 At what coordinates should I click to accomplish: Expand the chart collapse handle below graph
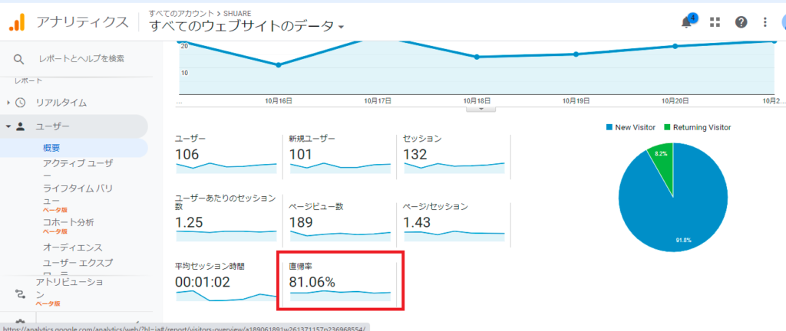point(481,109)
